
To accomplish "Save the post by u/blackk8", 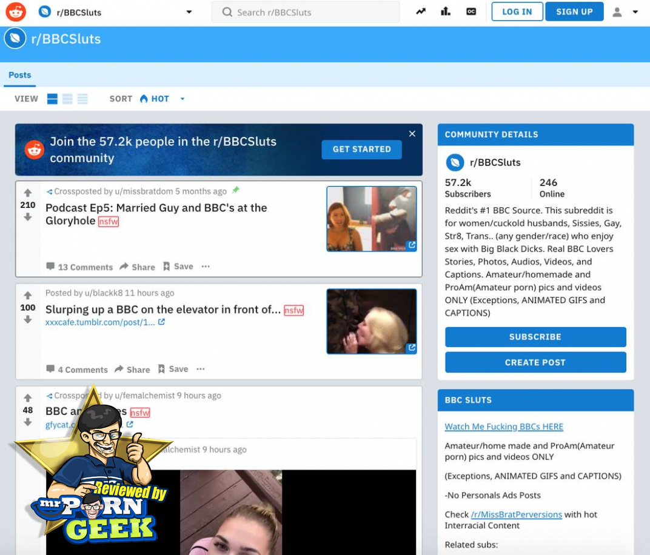I will (173, 369).
